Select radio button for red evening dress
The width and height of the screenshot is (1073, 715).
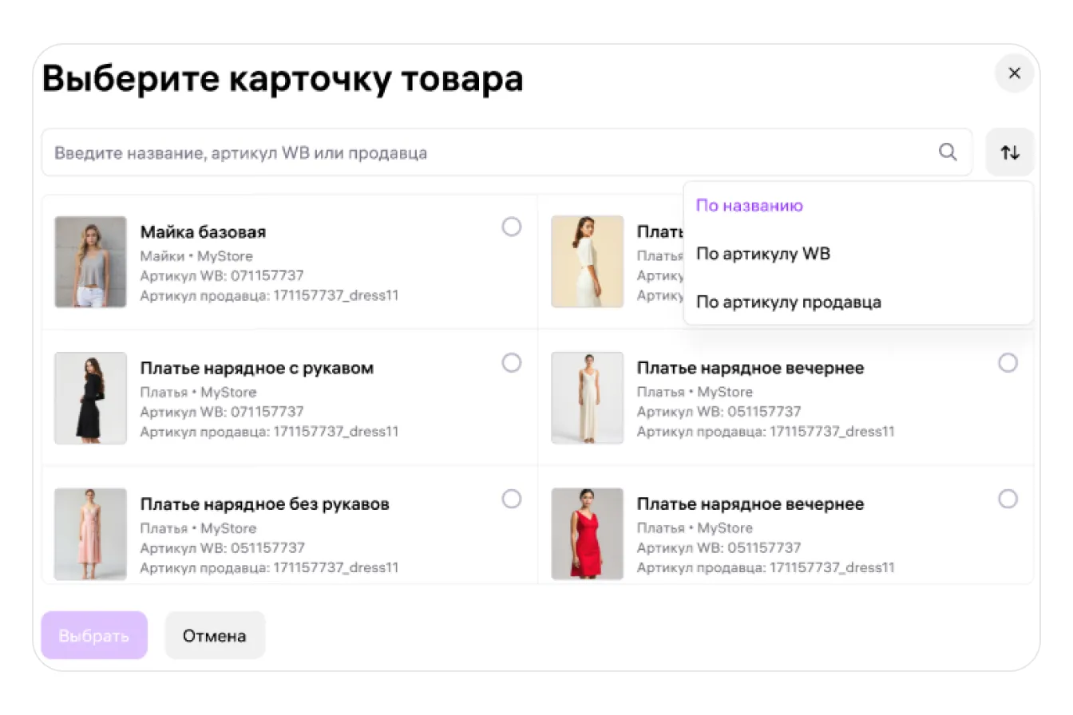pos(1008,500)
